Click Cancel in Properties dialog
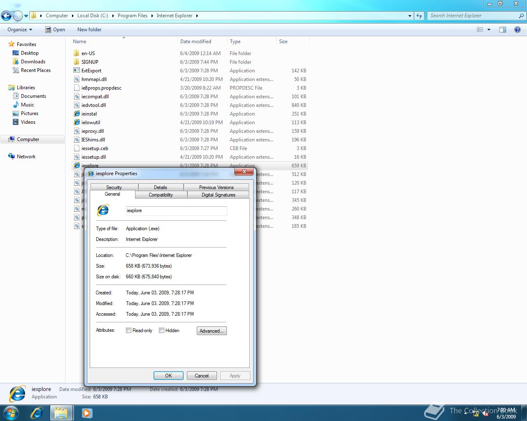This screenshot has width=527, height=421. (202, 376)
